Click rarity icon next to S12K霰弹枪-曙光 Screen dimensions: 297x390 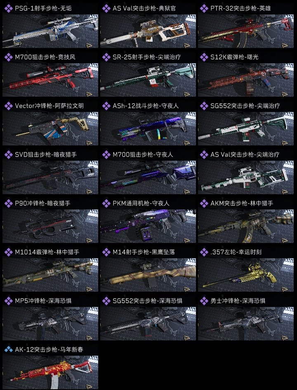pos(204,57)
